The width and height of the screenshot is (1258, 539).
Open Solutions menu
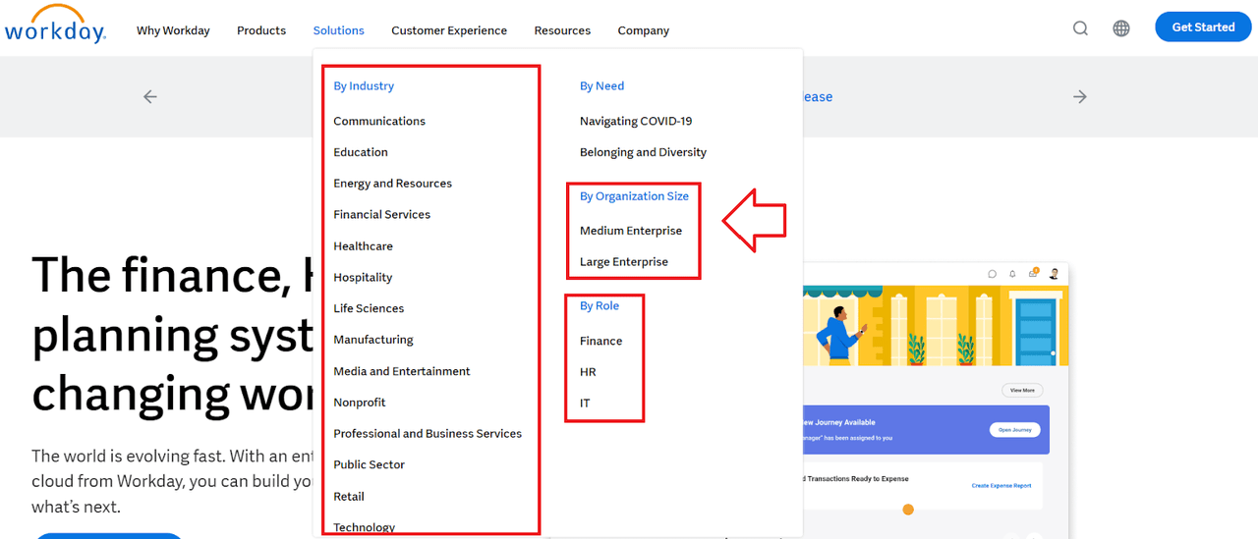(339, 30)
